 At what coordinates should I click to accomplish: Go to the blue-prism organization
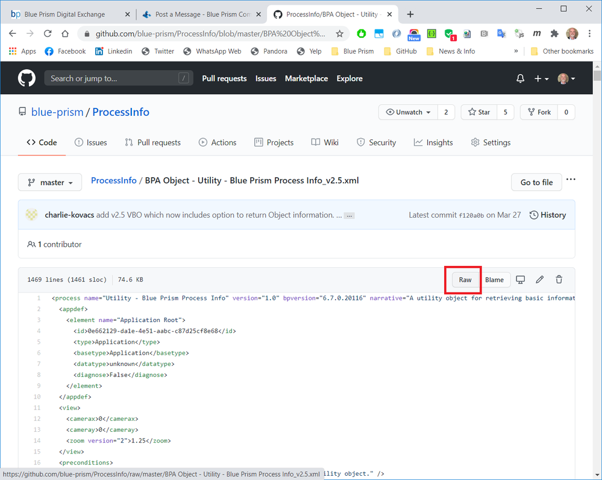tap(57, 112)
